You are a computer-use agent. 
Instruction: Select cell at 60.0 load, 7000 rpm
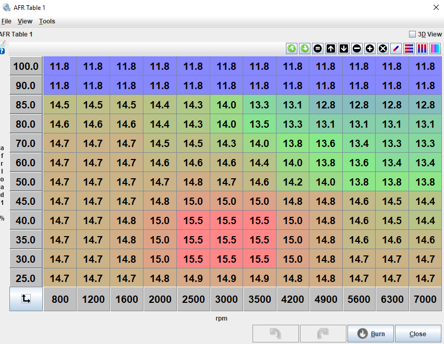(x=425, y=163)
